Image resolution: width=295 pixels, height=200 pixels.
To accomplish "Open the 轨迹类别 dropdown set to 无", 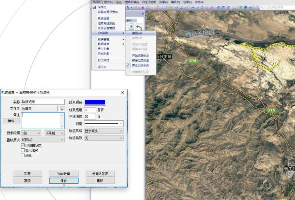I will click(103, 138).
